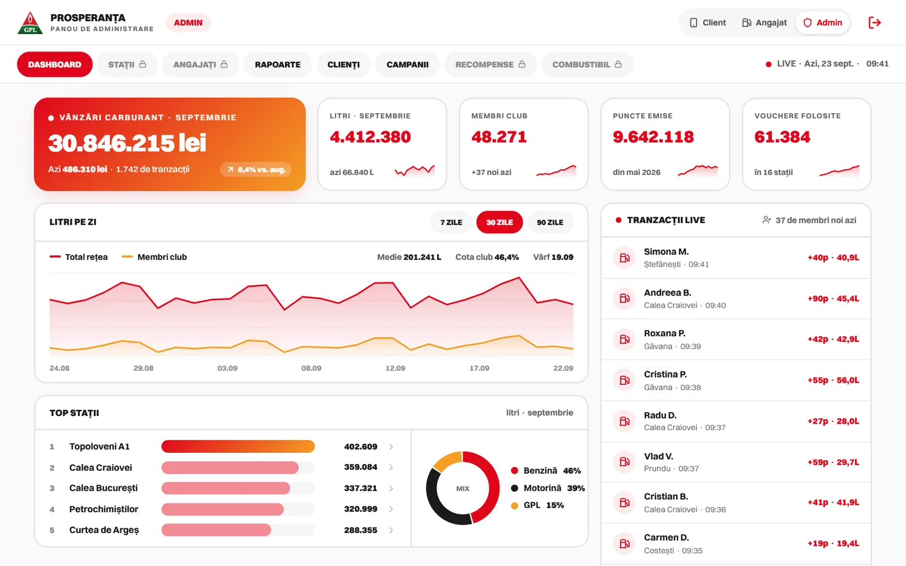Click the GPL orange legend swatch
The height and width of the screenshot is (566, 906).
(x=515, y=505)
